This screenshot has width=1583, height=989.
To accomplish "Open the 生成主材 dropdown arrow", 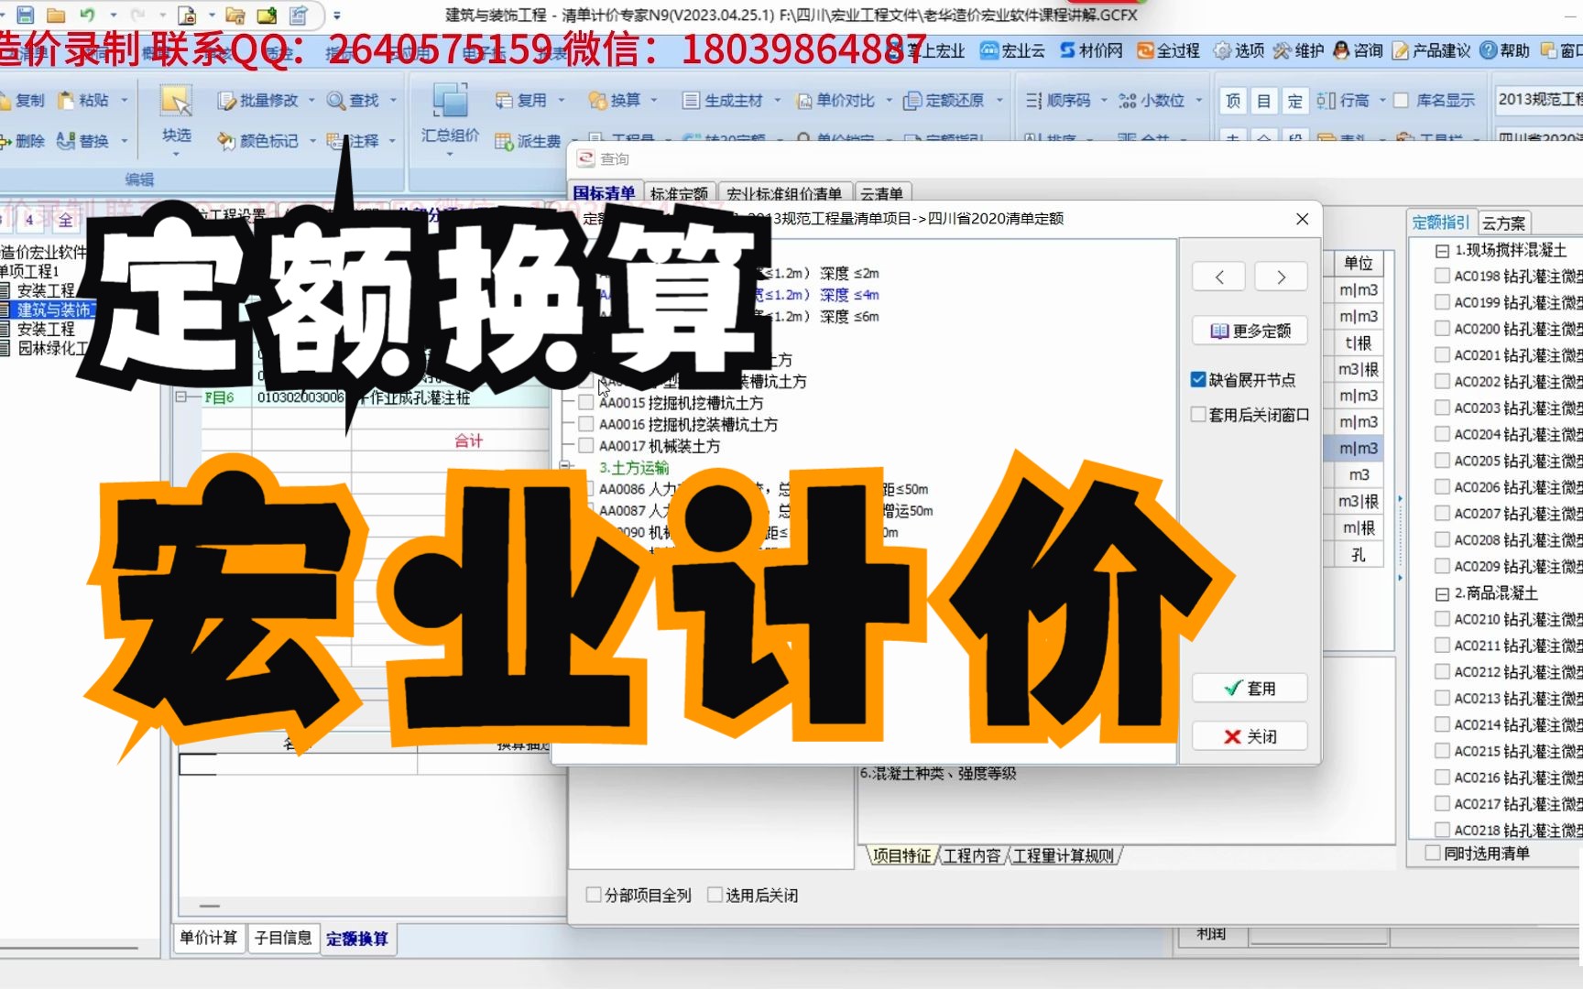I will (x=777, y=100).
